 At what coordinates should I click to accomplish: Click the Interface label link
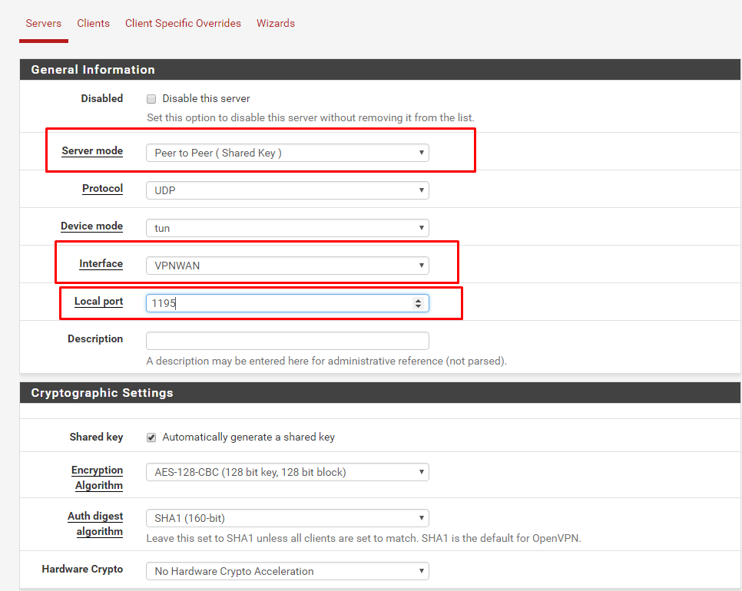click(101, 263)
